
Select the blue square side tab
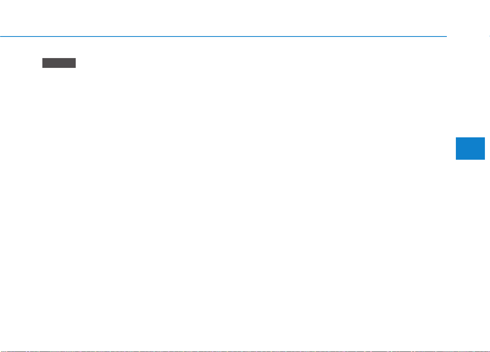point(470,148)
